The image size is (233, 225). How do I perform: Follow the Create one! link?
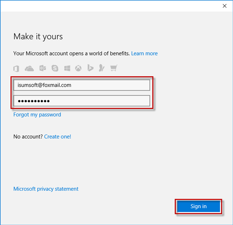58,137
